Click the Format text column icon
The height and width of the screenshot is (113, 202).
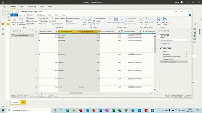pyautogui.click(x=90, y=19)
